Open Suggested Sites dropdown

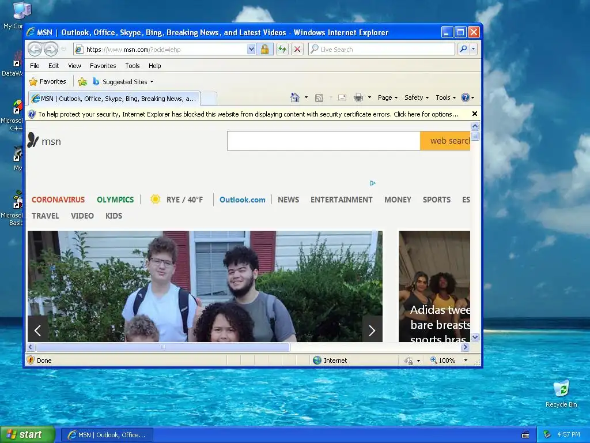[123, 82]
